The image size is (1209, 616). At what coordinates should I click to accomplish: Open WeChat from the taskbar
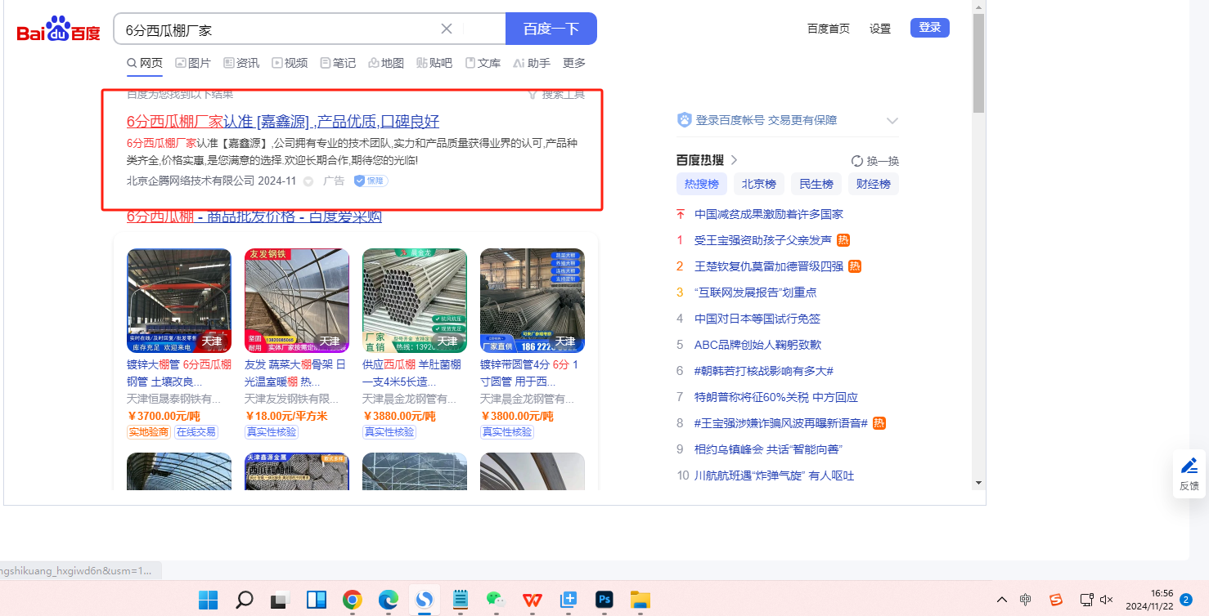click(x=496, y=600)
